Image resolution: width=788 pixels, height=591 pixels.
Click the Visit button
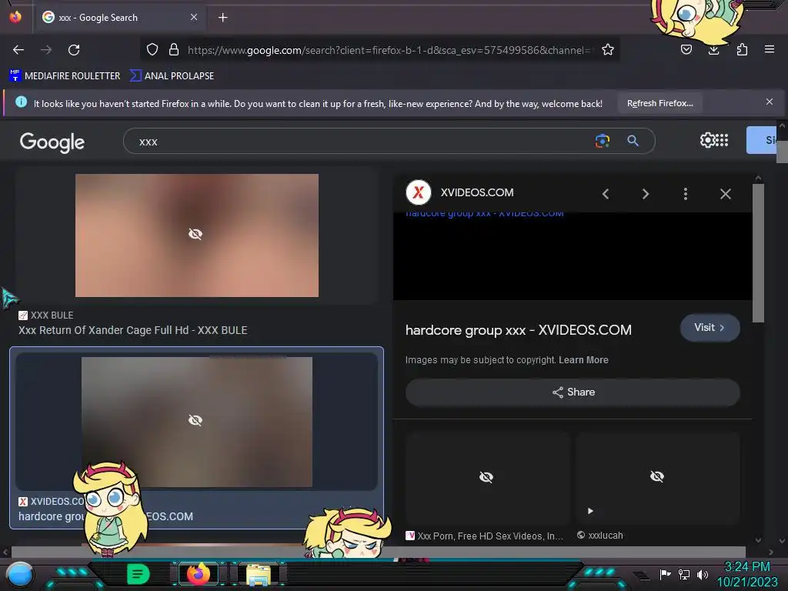[710, 328]
